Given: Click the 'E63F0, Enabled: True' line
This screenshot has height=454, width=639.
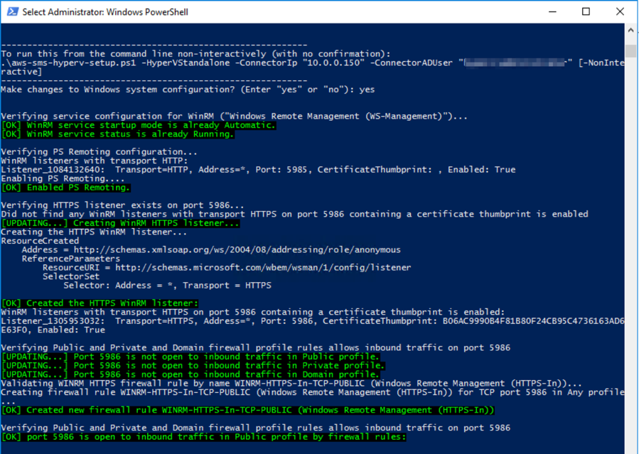Looking at the screenshot, I should (53, 330).
